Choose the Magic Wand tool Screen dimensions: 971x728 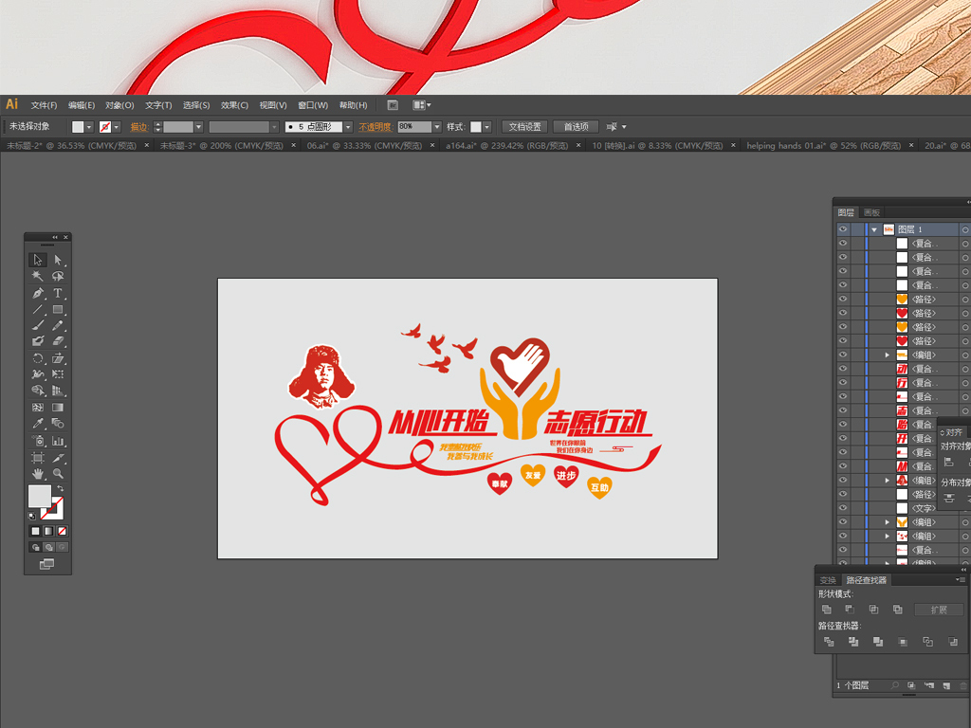click(38, 276)
